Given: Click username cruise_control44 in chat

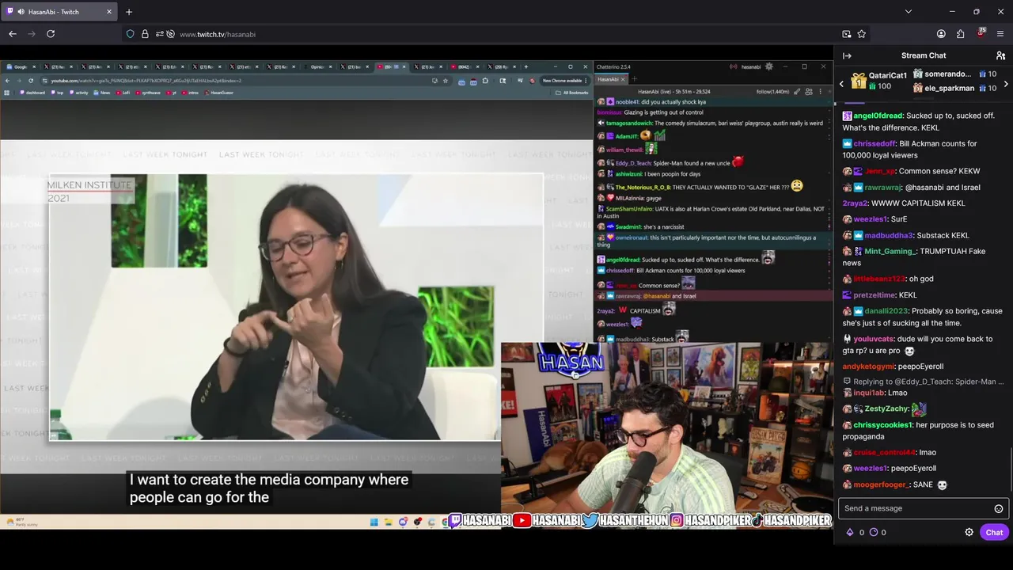Looking at the screenshot, I should [x=884, y=453].
